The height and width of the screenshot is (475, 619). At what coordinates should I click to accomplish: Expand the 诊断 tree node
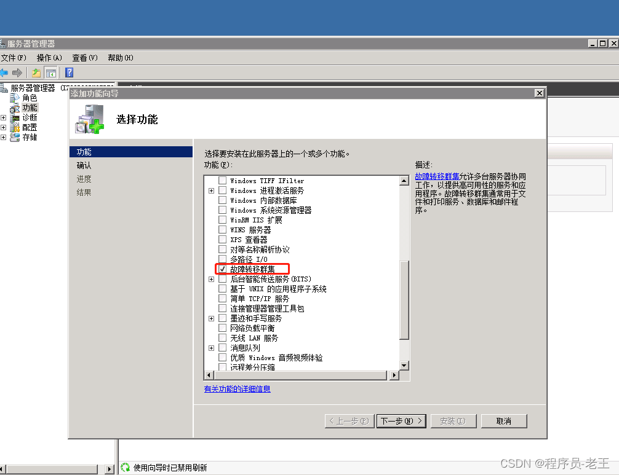pyautogui.click(x=4, y=118)
